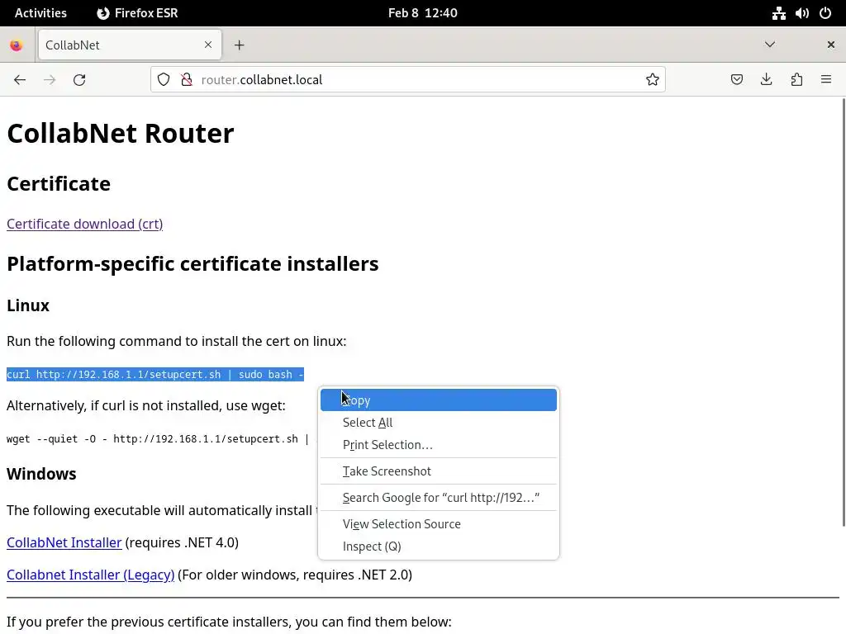Choose Take Screenshot from context menu
The width and height of the screenshot is (846, 634).
tap(439, 471)
